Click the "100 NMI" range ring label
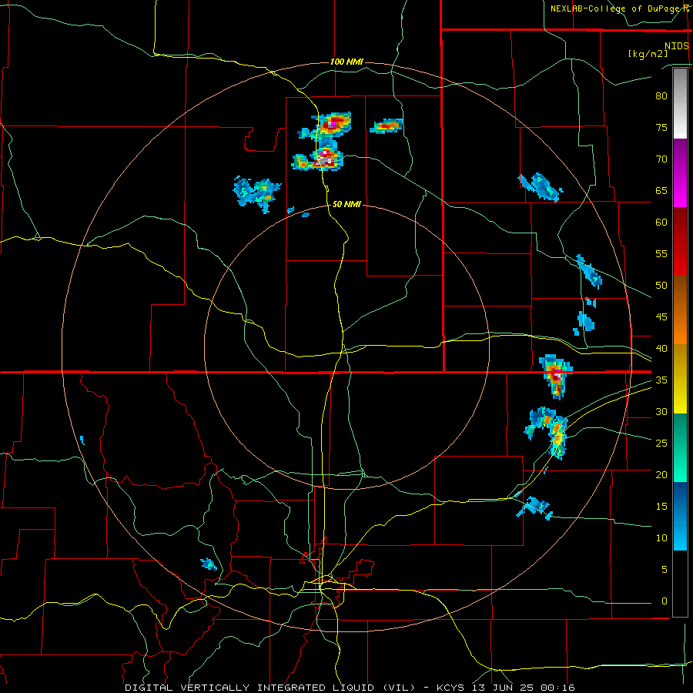 [346, 62]
